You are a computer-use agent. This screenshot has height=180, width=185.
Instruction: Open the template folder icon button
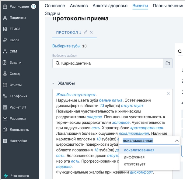168,63
